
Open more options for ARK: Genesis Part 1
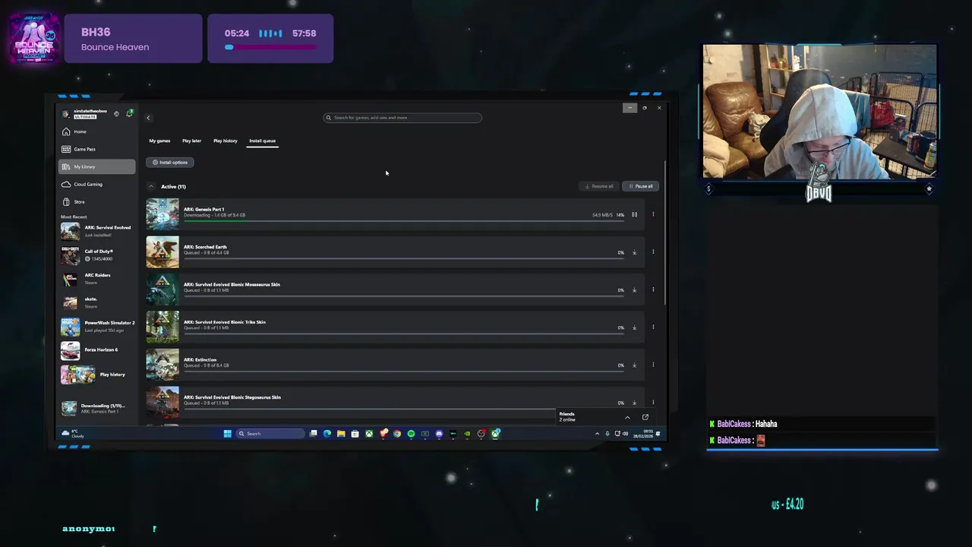click(x=653, y=214)
